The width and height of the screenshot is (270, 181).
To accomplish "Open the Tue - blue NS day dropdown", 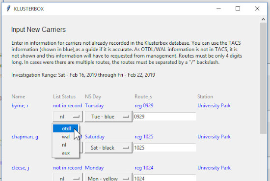I will [x=108, y=117].
